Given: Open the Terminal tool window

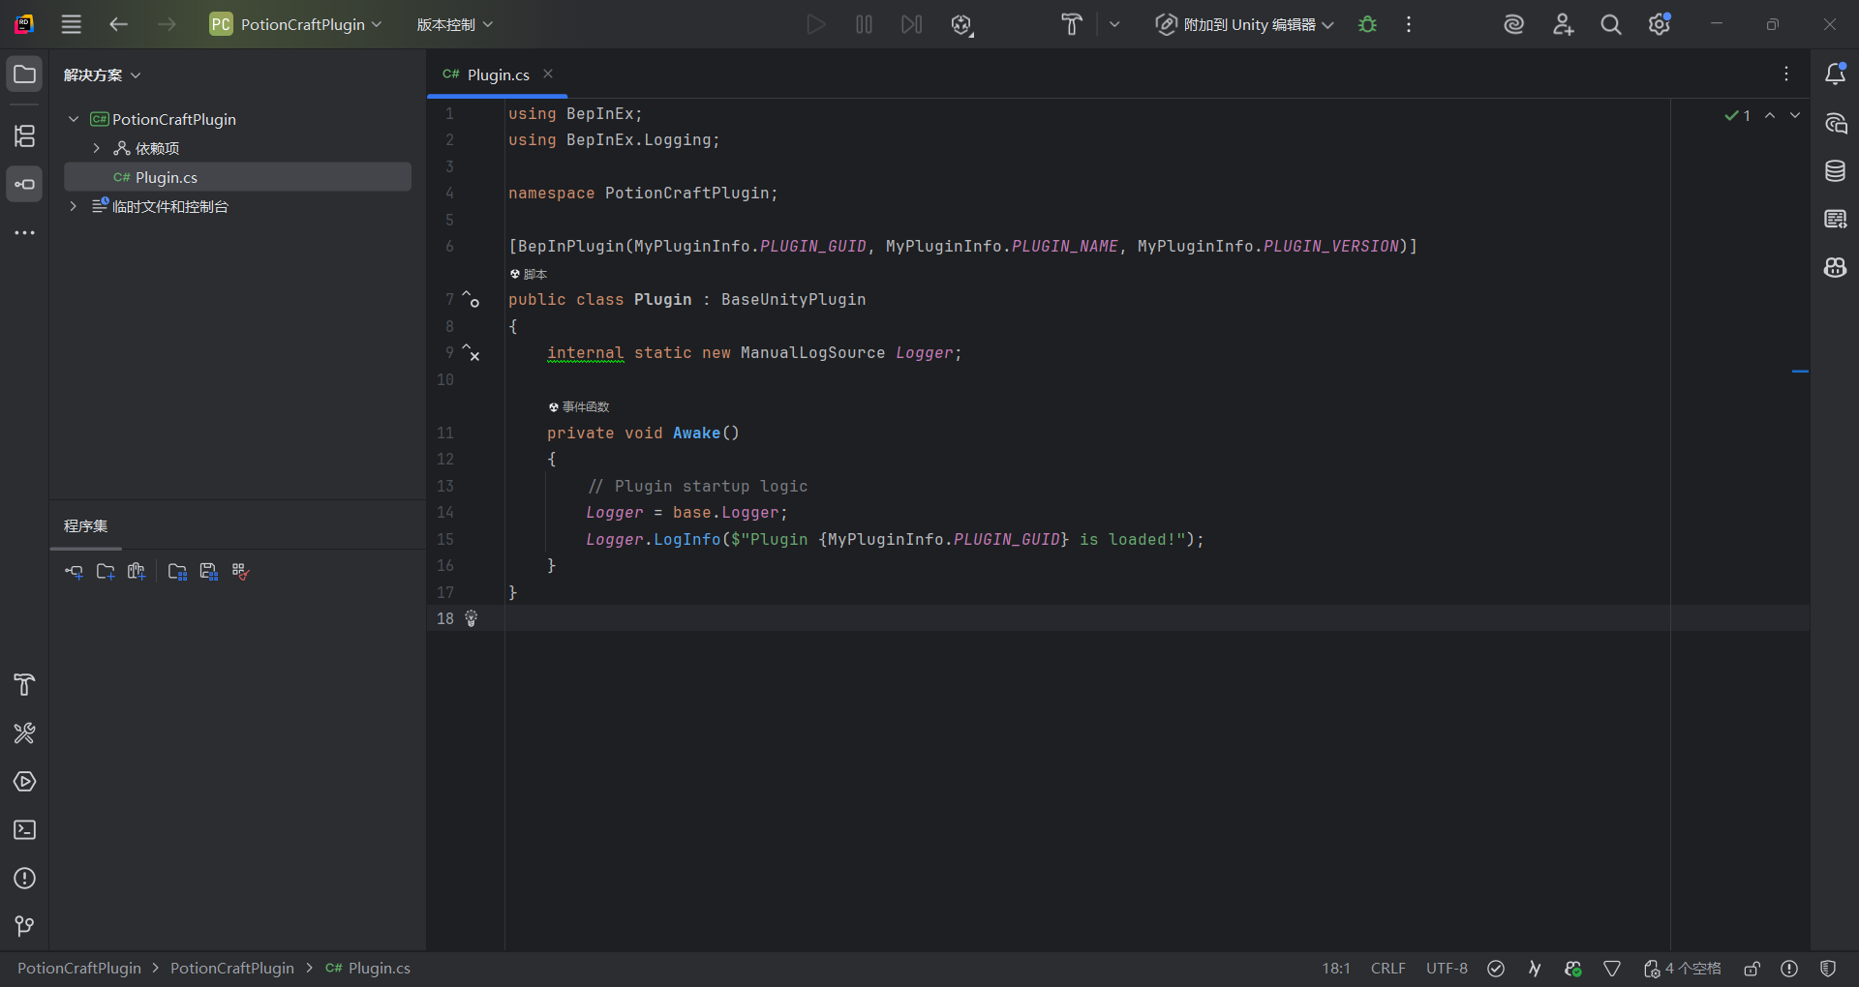Looking at the screenshot, I should click(24, 830).
